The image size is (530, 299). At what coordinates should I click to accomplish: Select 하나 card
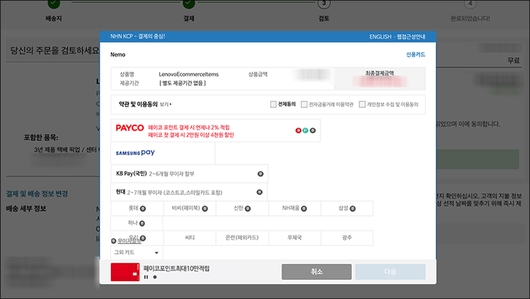tap(136, 223)
